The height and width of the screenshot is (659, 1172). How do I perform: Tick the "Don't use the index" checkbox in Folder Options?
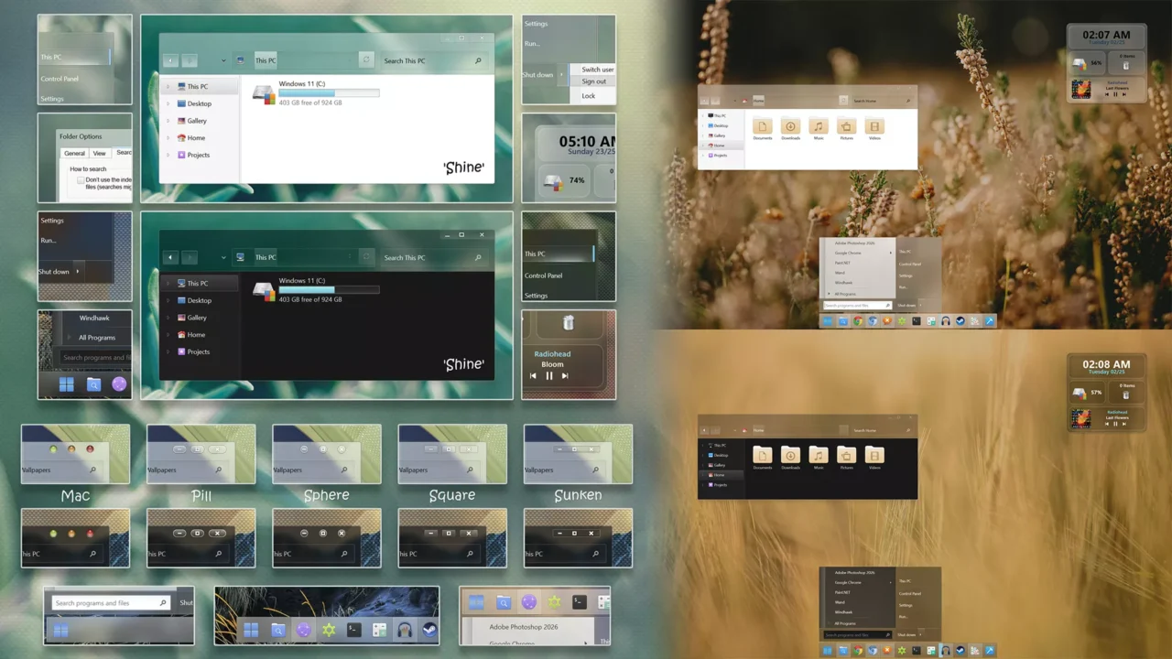click(x=81, y=180)
